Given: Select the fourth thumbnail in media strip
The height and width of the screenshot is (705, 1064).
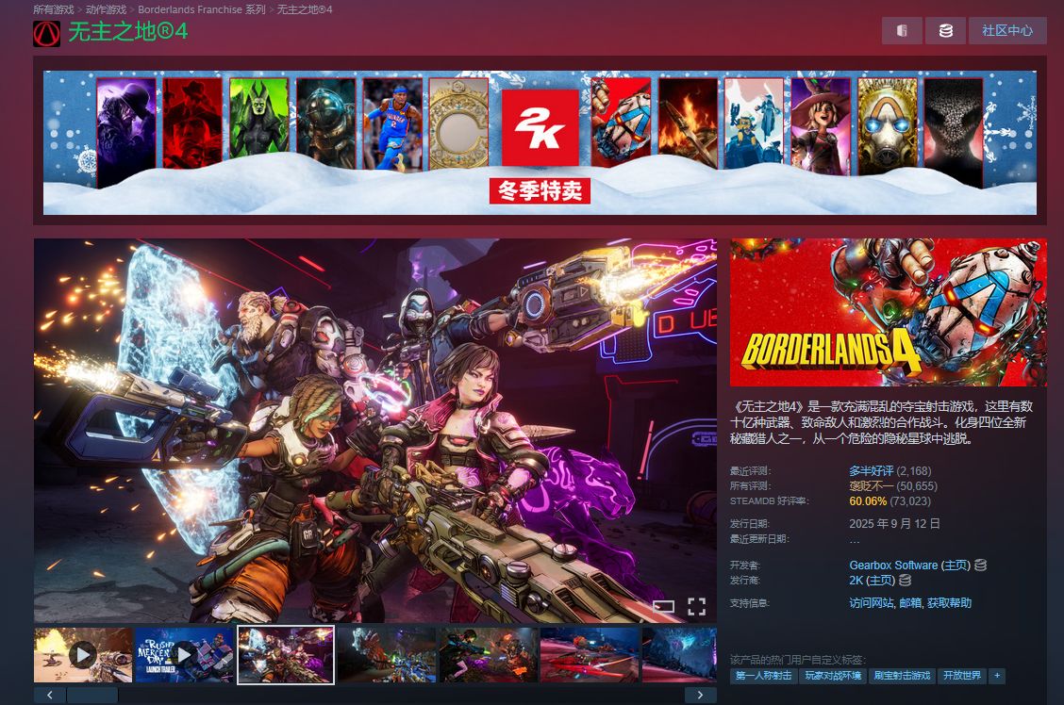Looking at the screenshot, I should pos(387,655).
